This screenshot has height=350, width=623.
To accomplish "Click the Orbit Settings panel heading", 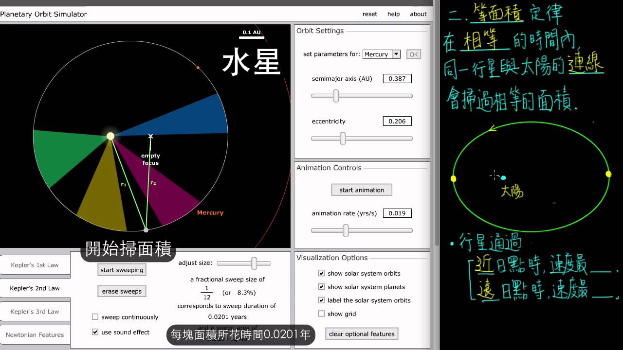I will pos(320,31).
